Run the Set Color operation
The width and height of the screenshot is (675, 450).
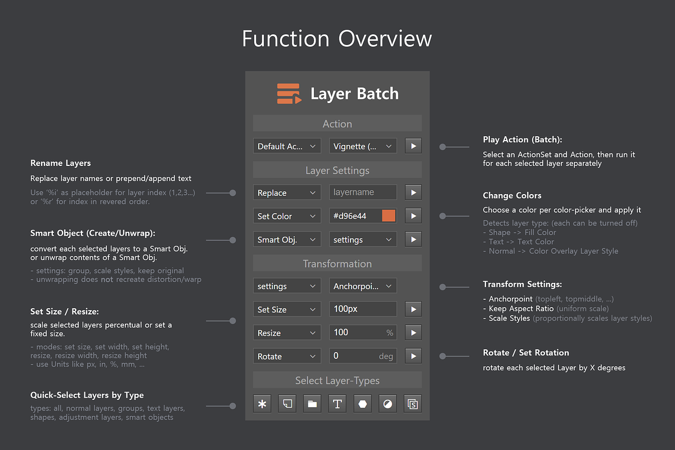[x=413, y=215]
